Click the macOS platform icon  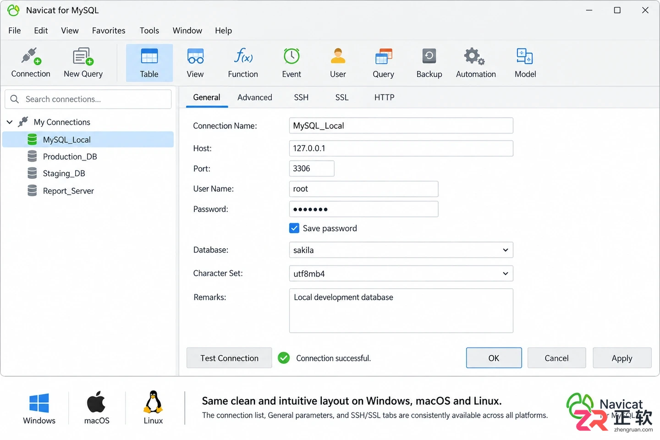96,402
